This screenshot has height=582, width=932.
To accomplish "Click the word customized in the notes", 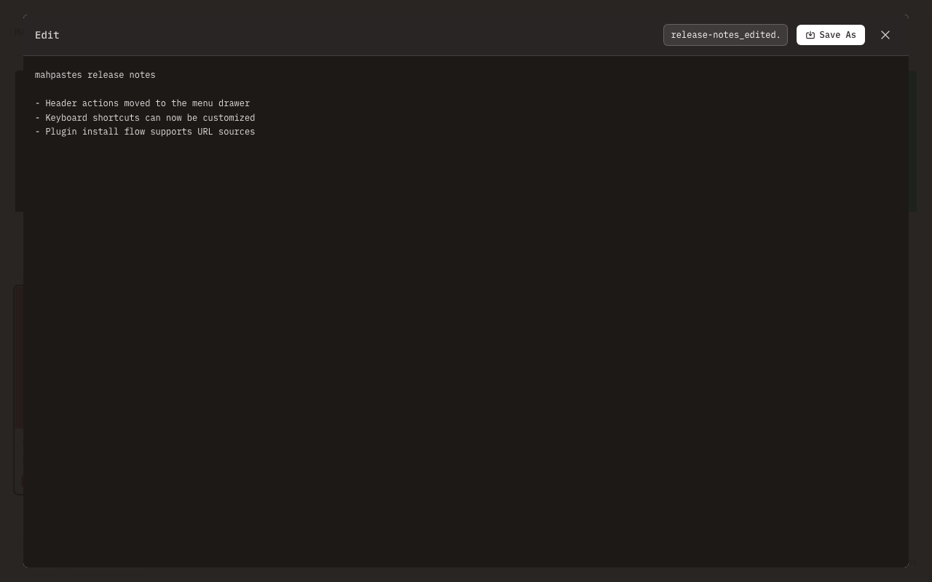I will pyautogui.click(x=229, y=118).
